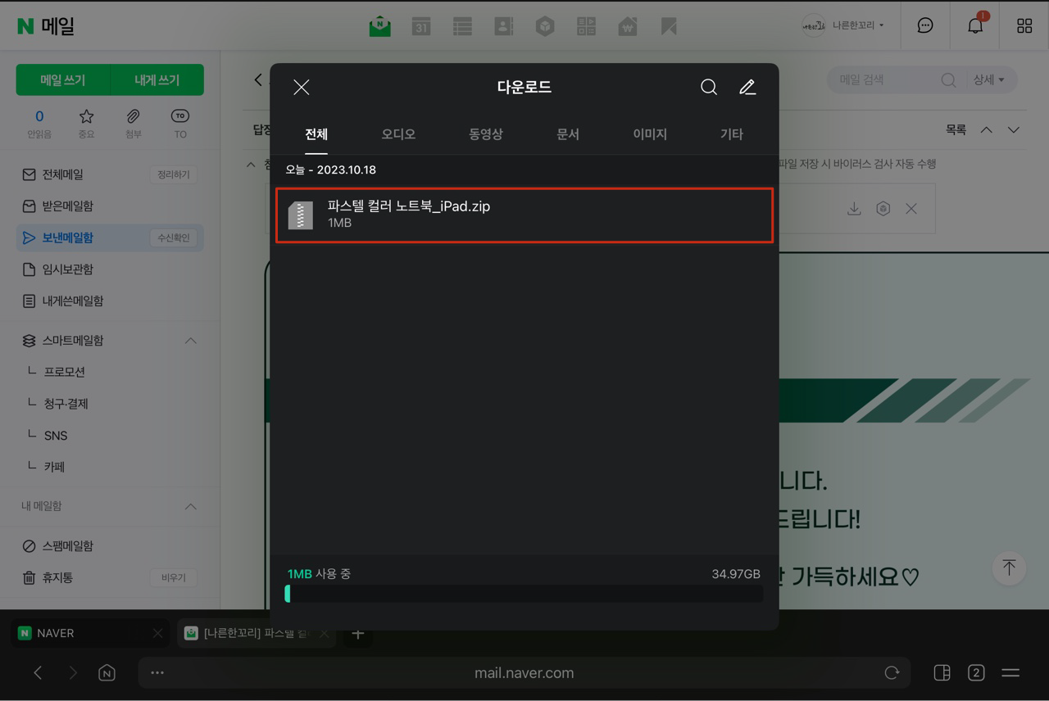Screen dimensions: 1049x701
Task: Open the notification bell icon
Action: click(x=974, y=25)
